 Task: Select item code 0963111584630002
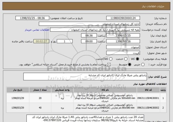tap(148, 108)
